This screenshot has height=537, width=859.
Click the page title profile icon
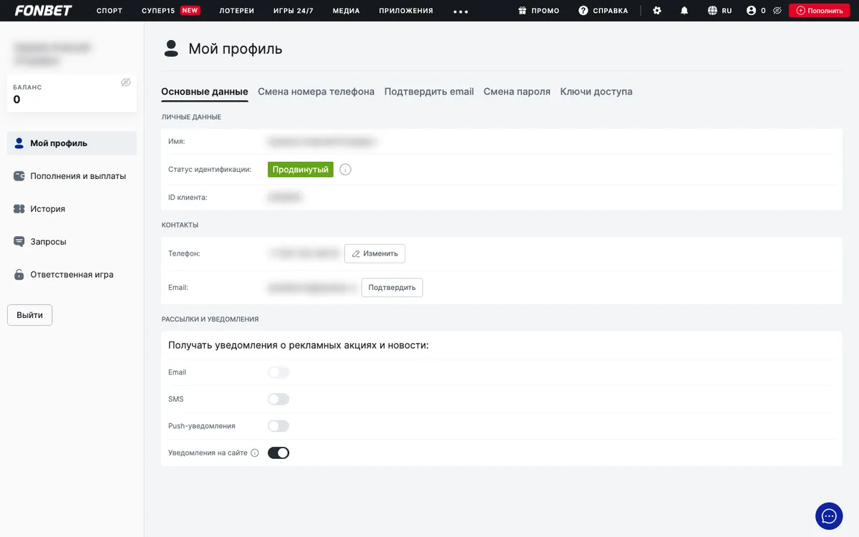pos(171,49)
